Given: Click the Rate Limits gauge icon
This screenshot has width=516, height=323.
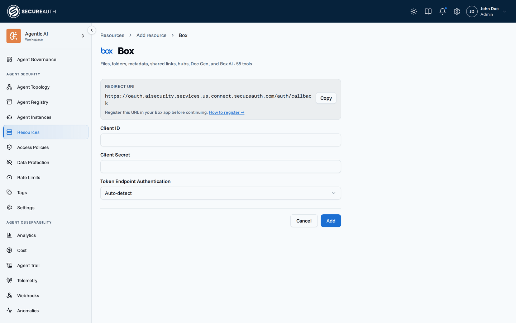Looking at the screenshot, I should tap(9, 177).
